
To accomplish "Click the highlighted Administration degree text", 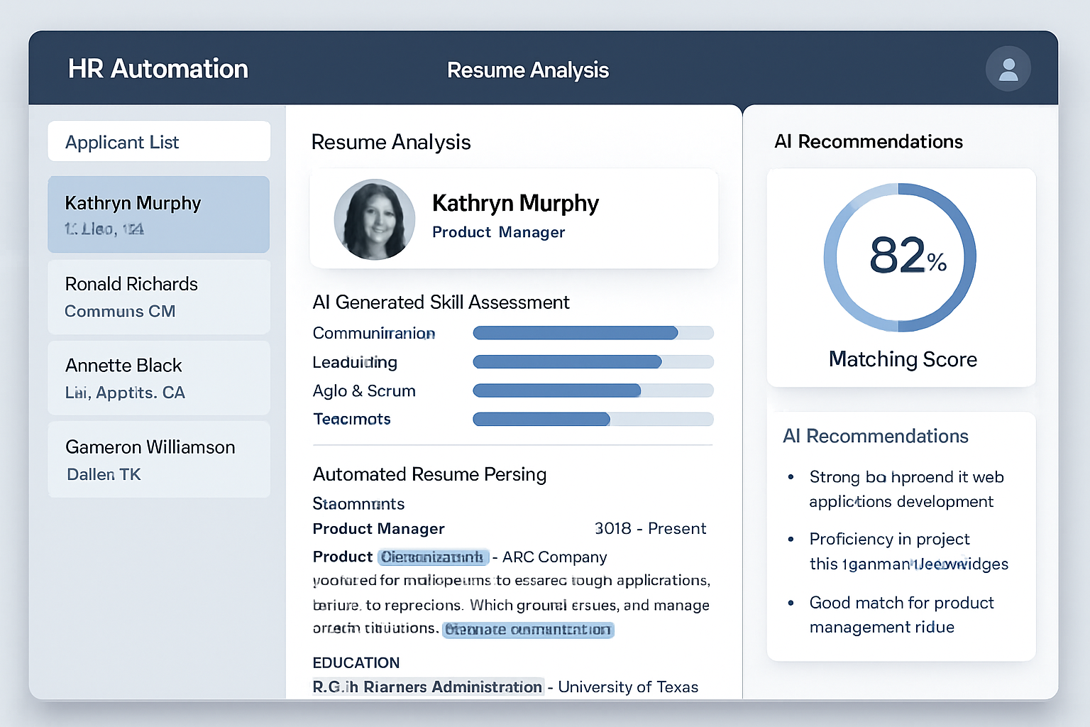I will pyautogui.click(x=428, y=687).
